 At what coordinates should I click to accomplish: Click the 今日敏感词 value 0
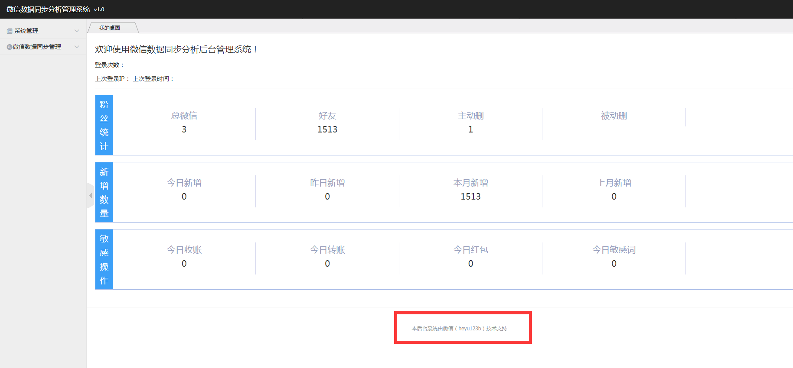pyautogui.click(x=614, y=264)
